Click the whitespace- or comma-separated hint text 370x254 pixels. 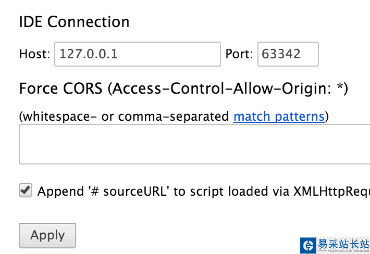125,117
